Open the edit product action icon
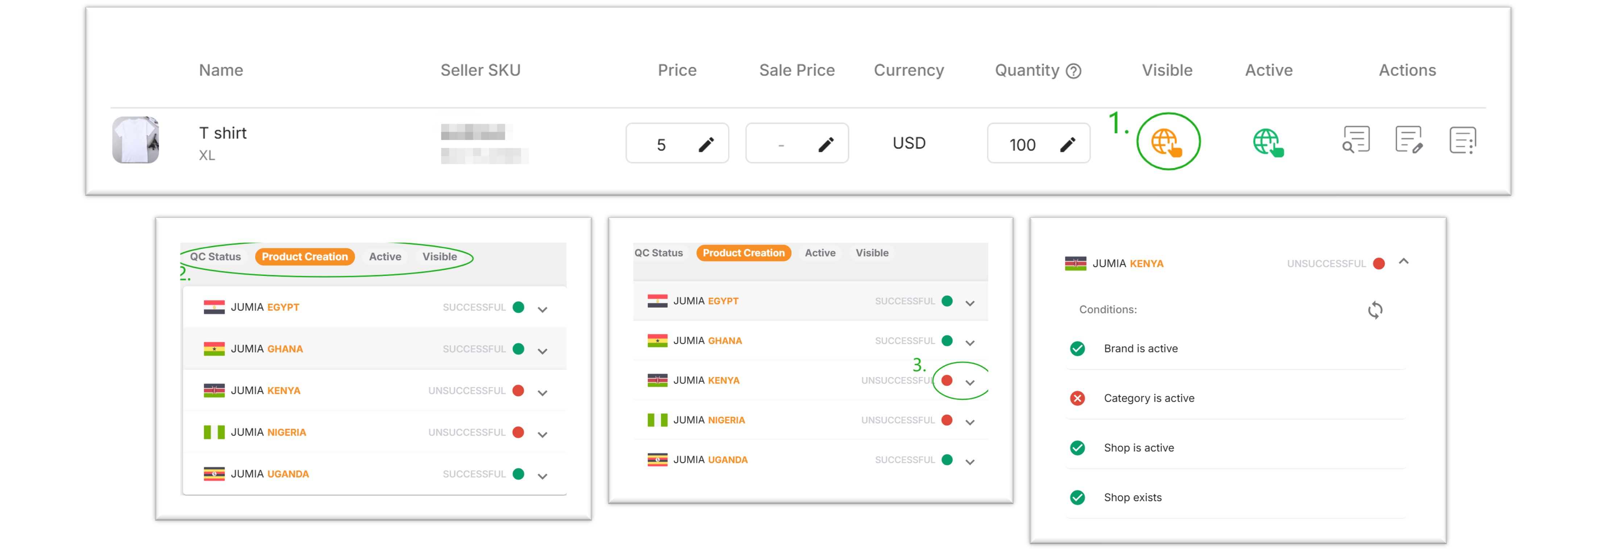This screenshot has width=1597, height=554. pos(1409,139)
